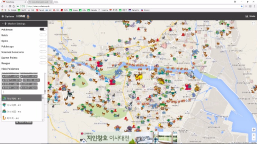Click the Exeggutor marker on the map
The image size is (257, 144).
click(162, 106)
